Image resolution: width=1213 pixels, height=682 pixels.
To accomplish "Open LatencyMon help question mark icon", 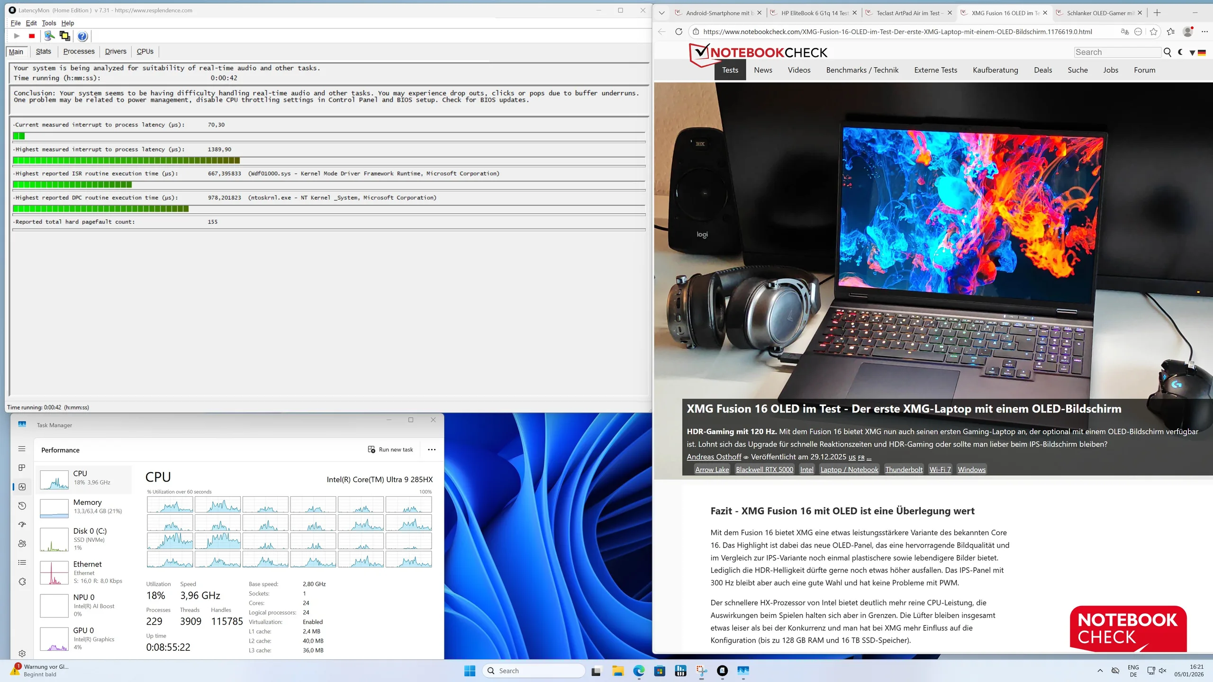I will pos(82,36).
